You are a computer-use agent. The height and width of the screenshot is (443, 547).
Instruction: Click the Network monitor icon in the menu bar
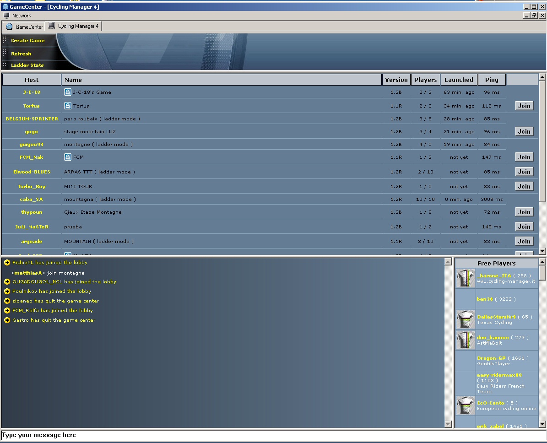[6, 16]
